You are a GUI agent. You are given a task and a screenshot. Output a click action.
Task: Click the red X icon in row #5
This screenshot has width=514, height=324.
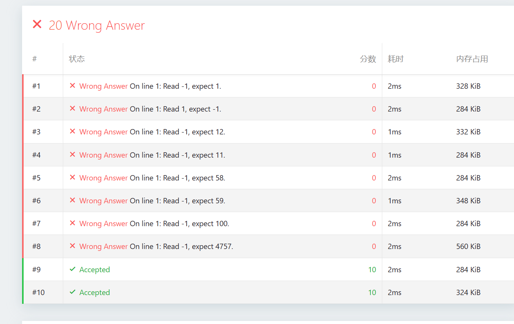(72, 177)
